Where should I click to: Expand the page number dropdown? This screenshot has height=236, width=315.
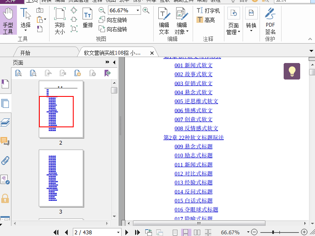(118, 232)
